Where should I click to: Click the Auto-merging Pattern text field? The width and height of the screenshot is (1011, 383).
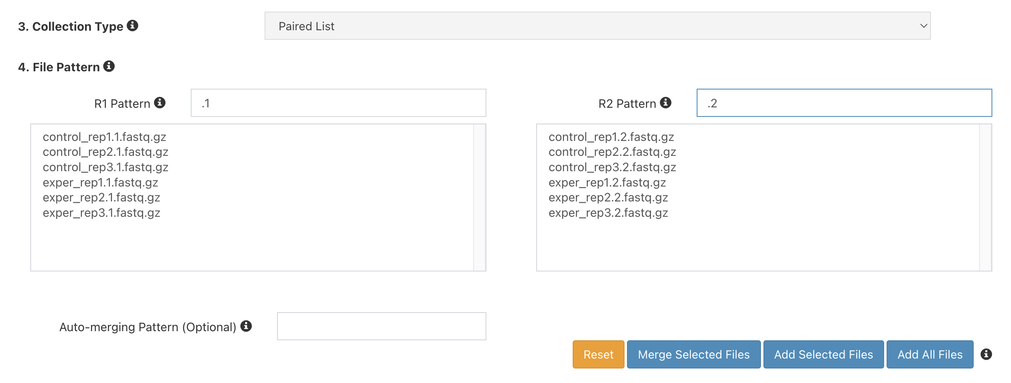[382, 326]
